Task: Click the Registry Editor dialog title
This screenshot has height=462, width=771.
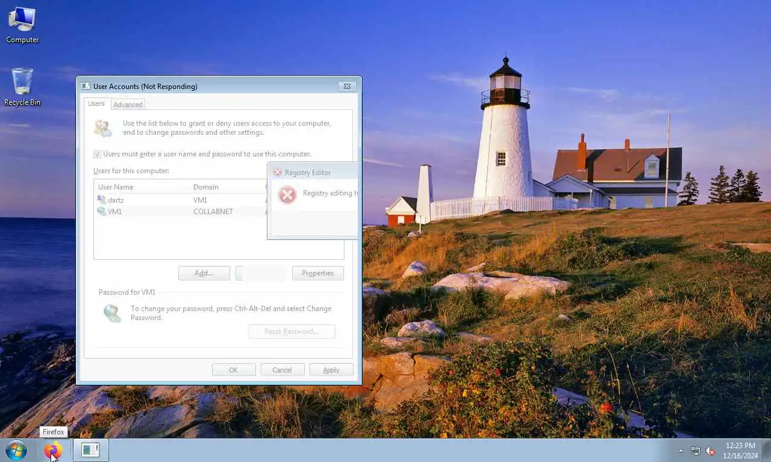Action: tap(308, 173)
